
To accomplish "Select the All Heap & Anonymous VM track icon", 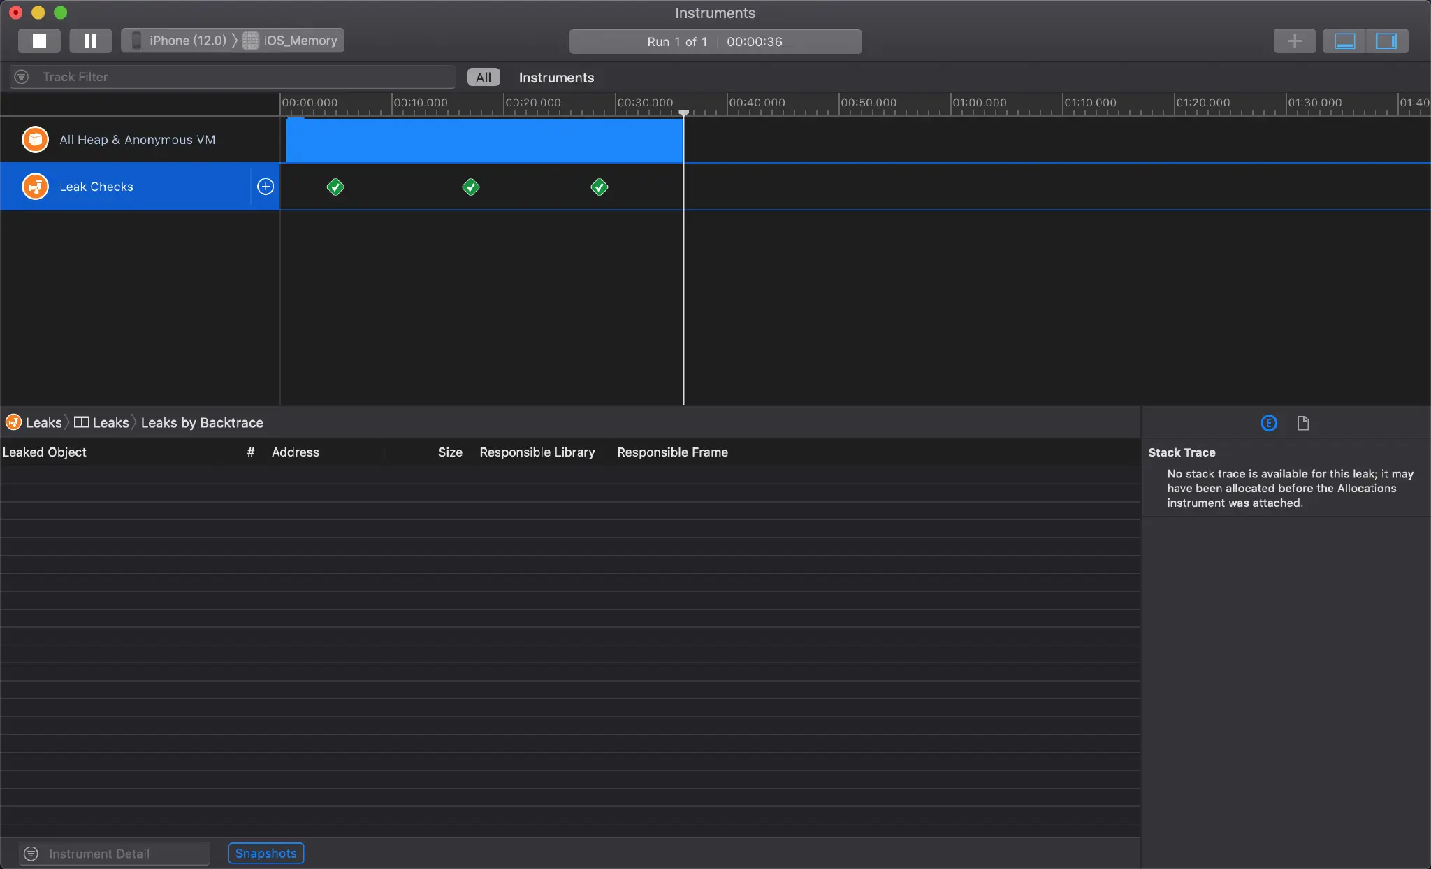I will pyautogui.click(x=35, y=139).
